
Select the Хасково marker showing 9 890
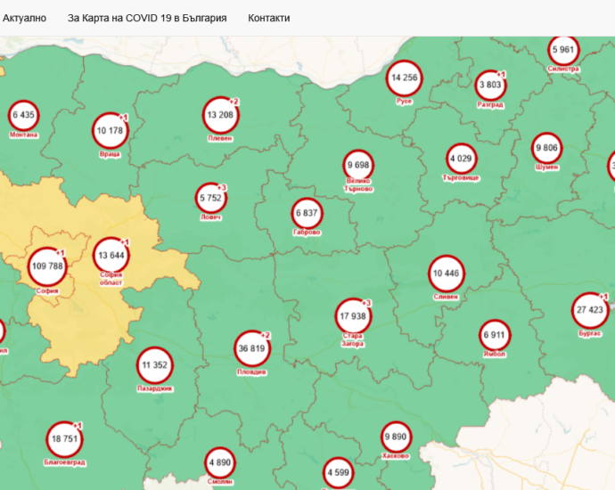tap(396, 437)
